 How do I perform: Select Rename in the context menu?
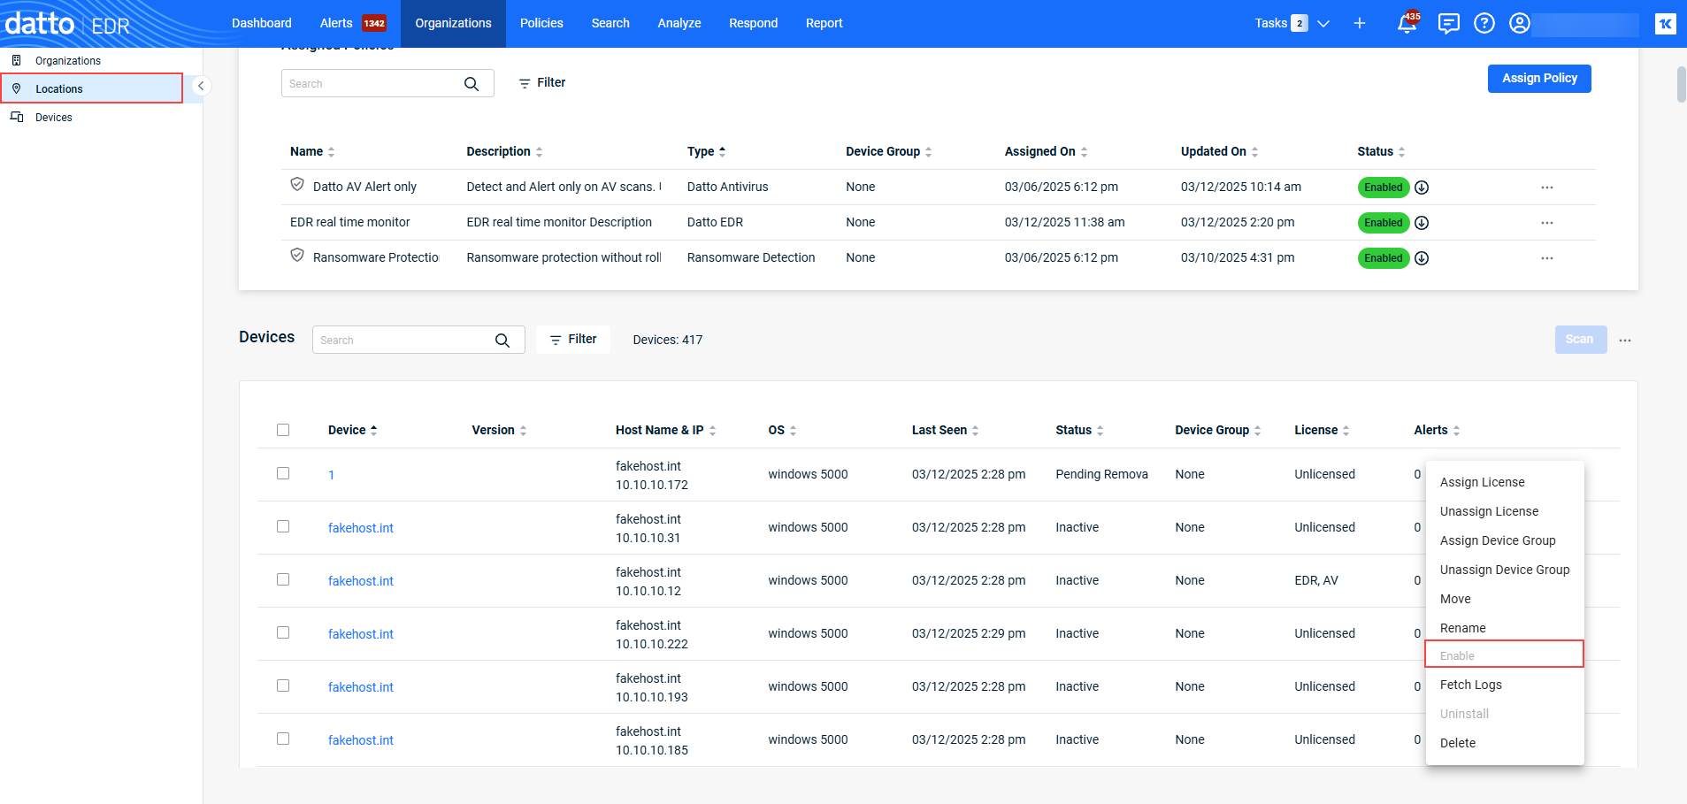point(1463,628)
